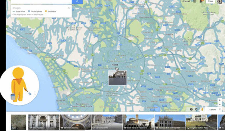Click the Photo Sphere legend entry
The height and width of the screenshot is (131, 225).
35,11
